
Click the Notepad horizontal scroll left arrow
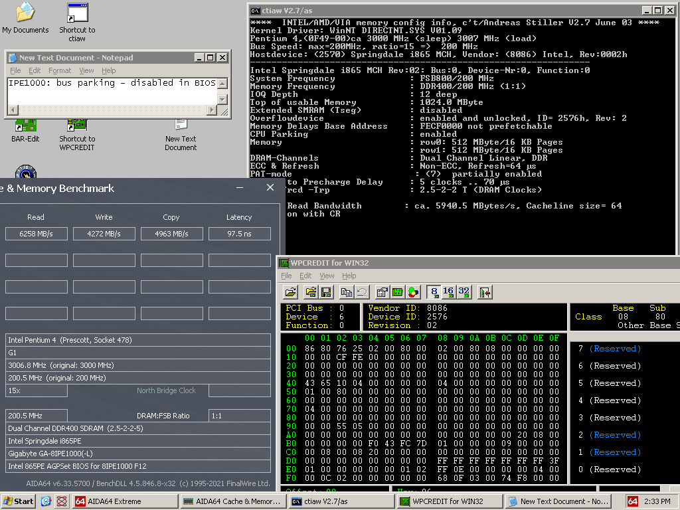point(13,110)
